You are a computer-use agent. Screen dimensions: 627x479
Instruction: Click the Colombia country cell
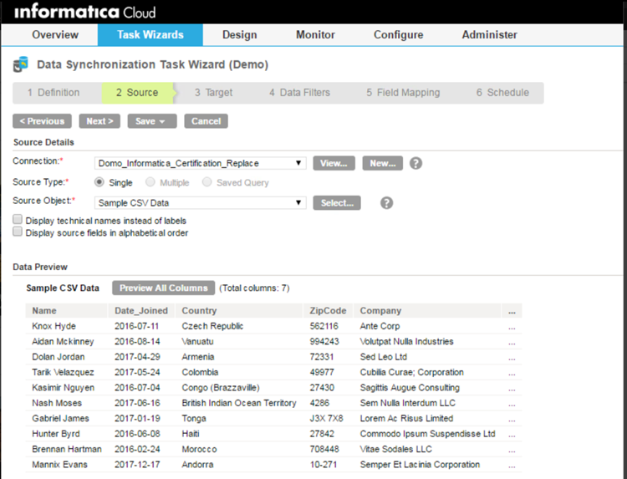click(x=200, y=372)
